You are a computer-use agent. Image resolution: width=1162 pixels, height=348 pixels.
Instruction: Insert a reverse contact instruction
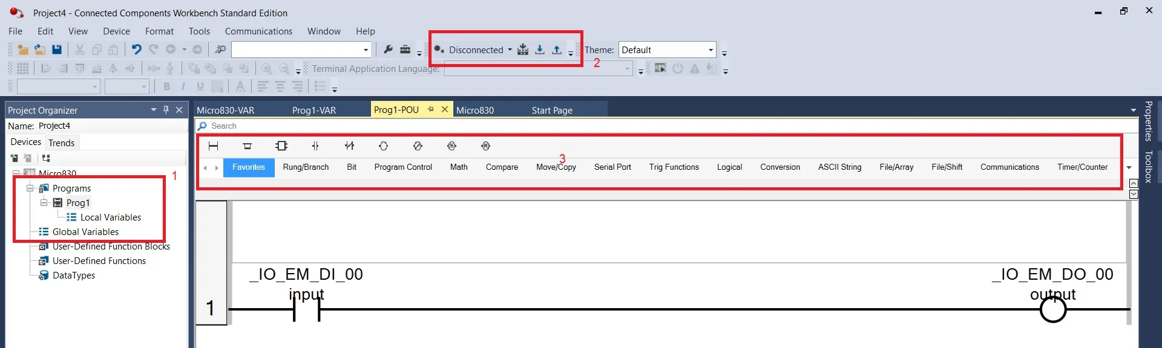(x=349, y=146)
